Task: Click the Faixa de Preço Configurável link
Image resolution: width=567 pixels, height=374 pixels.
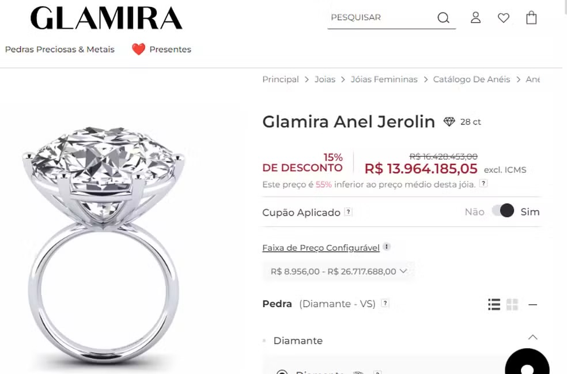Action: 321,248
